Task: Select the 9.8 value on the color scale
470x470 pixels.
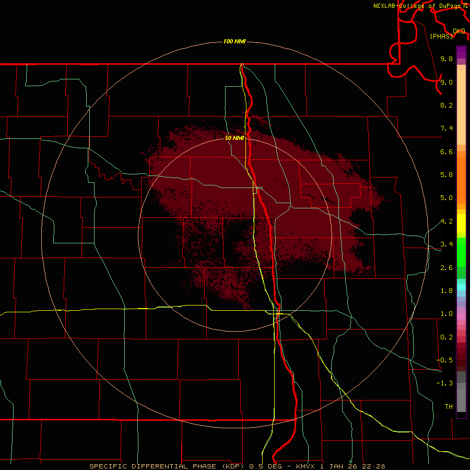Action: (x=446, y=58)
